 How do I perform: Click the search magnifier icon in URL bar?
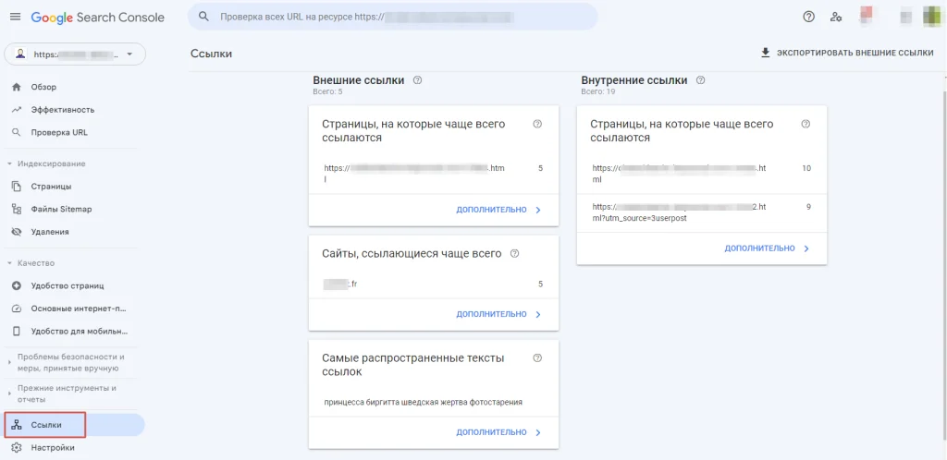pos(204,17)
